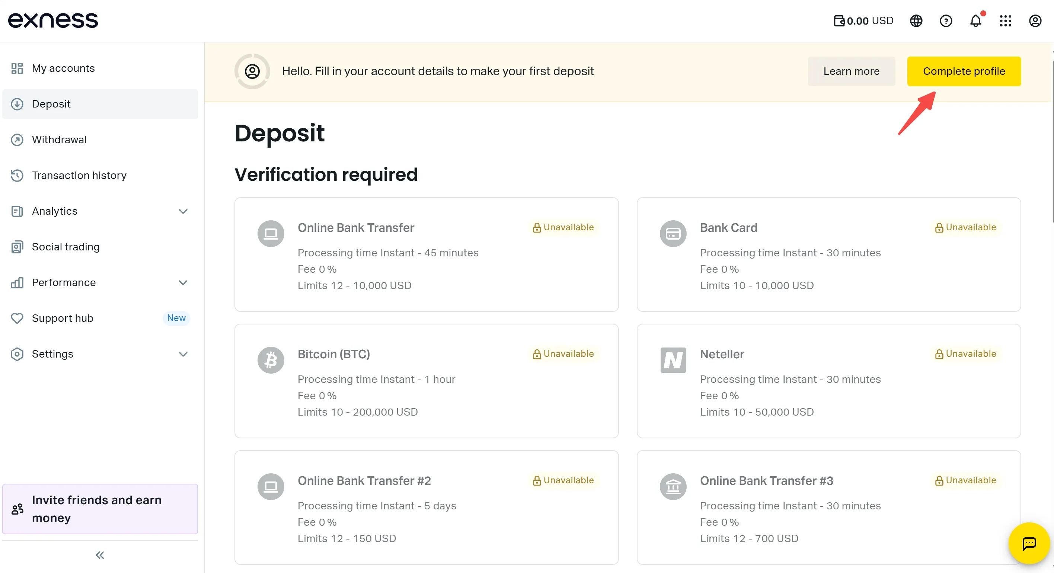Collapse the sidebar with double chevron
Screen dimensions: 1054x573
coord(100,555)
